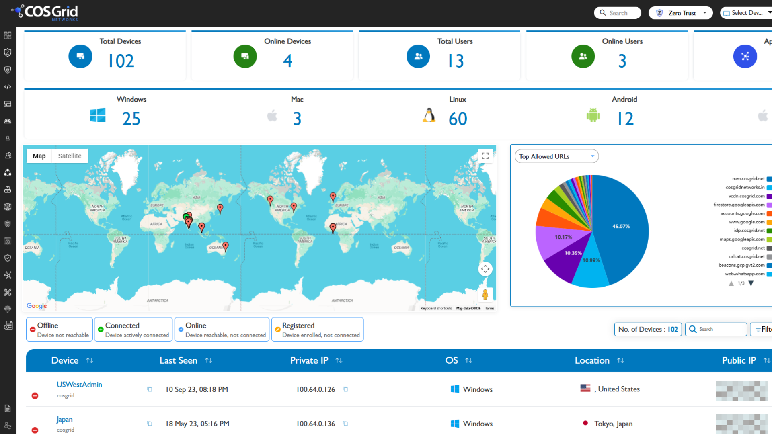
Task: Copy private IP 100.64.0.126
Action: click(345, 389)
